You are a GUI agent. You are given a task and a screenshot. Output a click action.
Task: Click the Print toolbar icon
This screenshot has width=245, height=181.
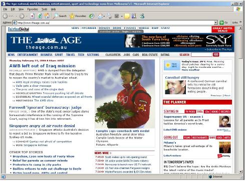tap(109, 16)
